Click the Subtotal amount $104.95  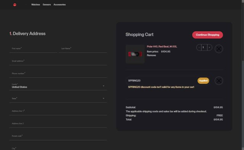pos(218,107)
